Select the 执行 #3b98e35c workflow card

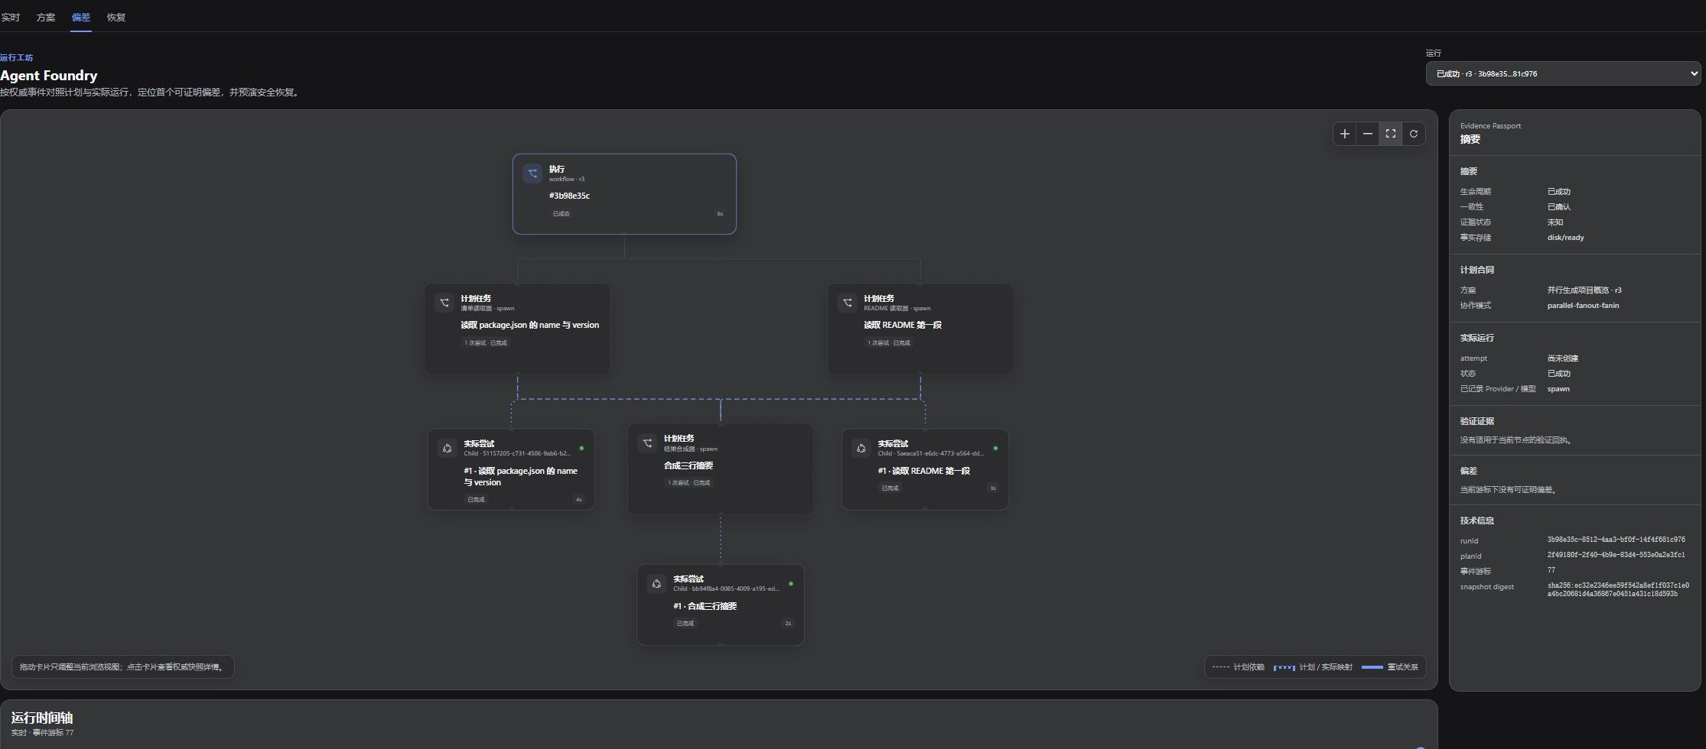(x=624, y=194)
